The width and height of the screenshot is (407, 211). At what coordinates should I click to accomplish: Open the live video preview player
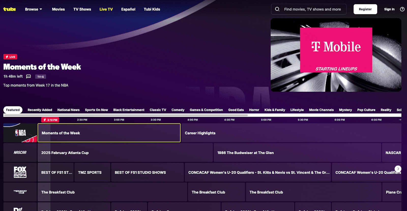pyautogui.click(x=336, y=55)
